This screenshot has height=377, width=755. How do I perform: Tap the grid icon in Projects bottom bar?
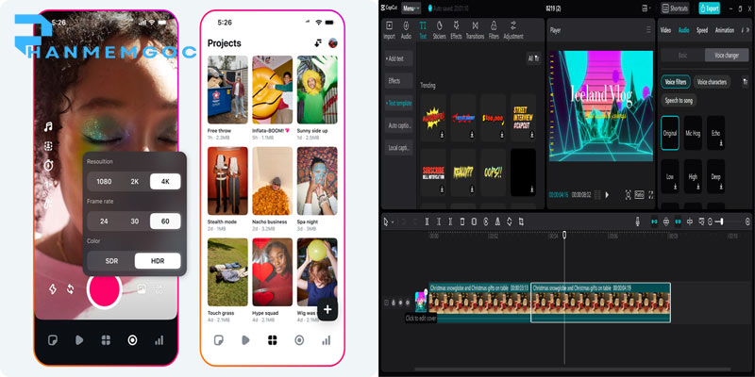pos(273,340)
